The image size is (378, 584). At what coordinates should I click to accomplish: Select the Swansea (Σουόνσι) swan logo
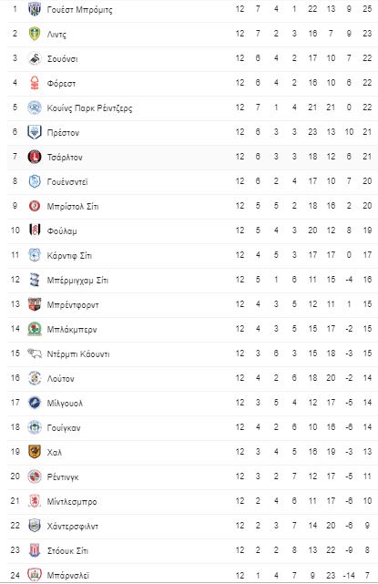click(35, 58)
